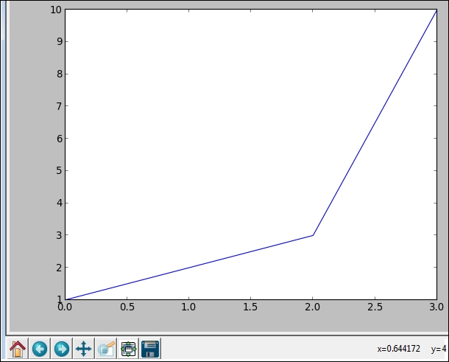
Task: Click the y-axis tick label 9
Action: [x=60, y=41]
